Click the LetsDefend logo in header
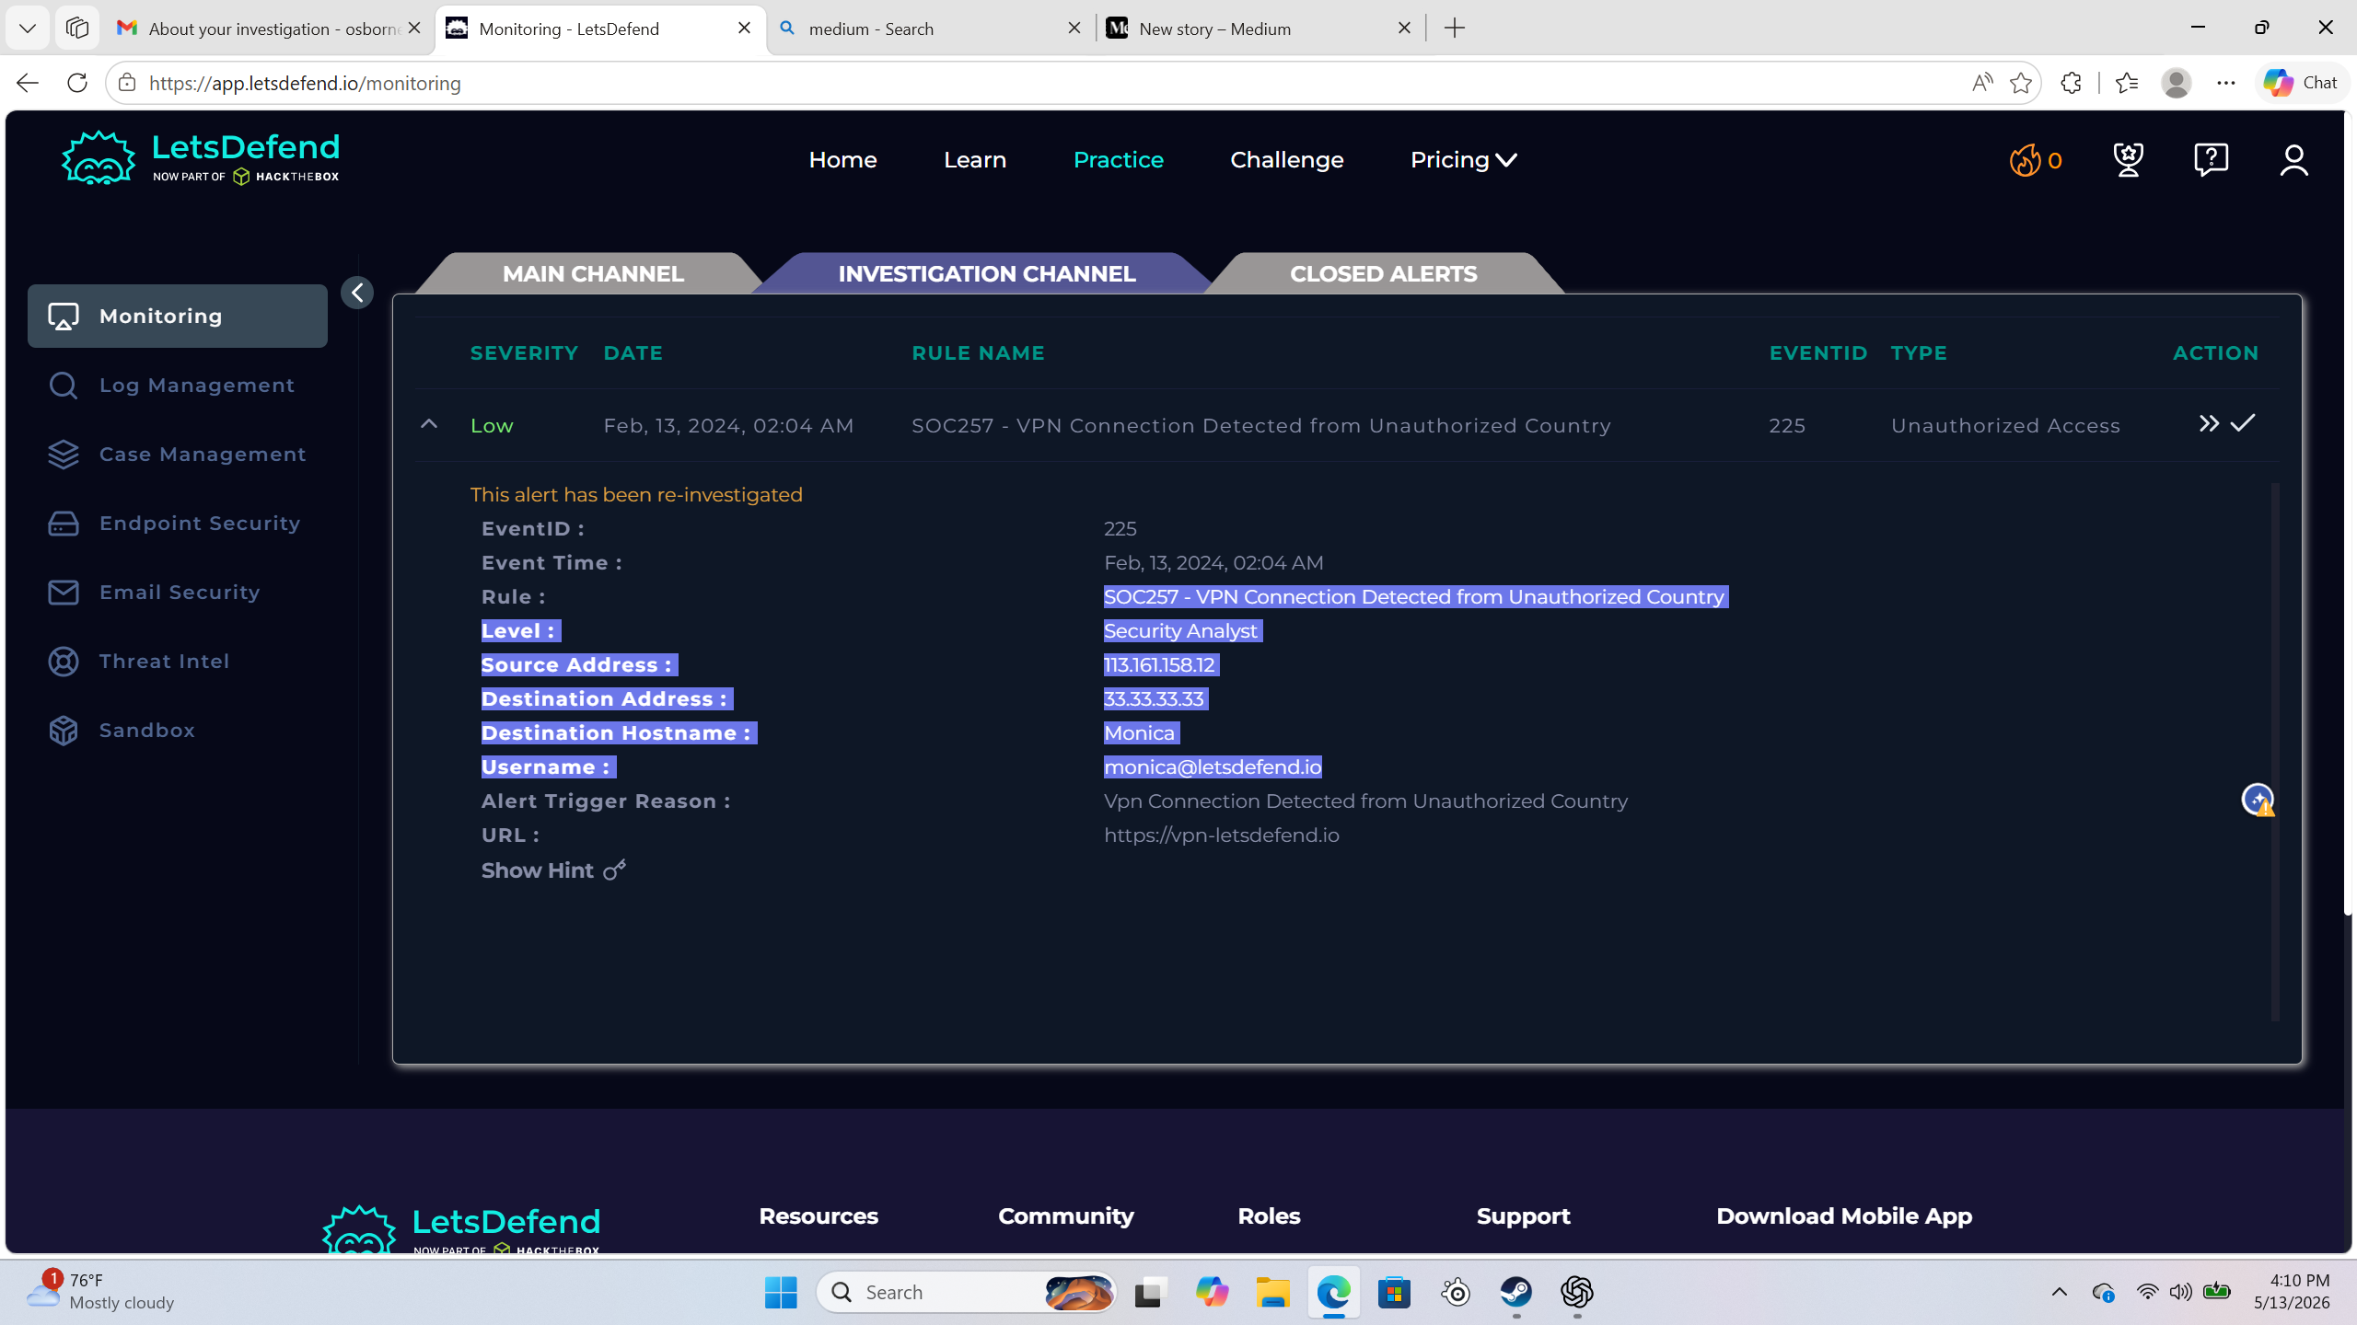Image resolution: width=2357 pixels, height=1325 pixels. (x=201, y=157)
